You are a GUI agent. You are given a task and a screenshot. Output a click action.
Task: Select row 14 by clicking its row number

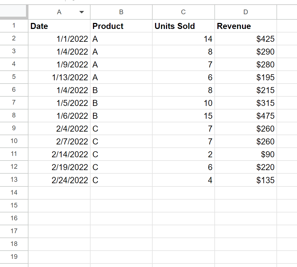point(14,193)
